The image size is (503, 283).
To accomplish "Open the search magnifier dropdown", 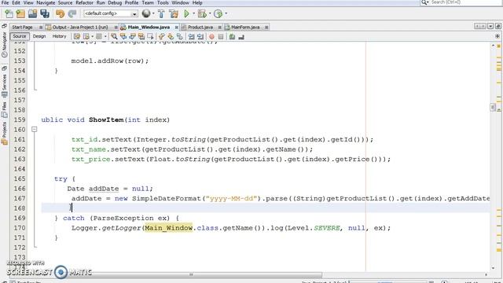I will click(x=424, y=2).
